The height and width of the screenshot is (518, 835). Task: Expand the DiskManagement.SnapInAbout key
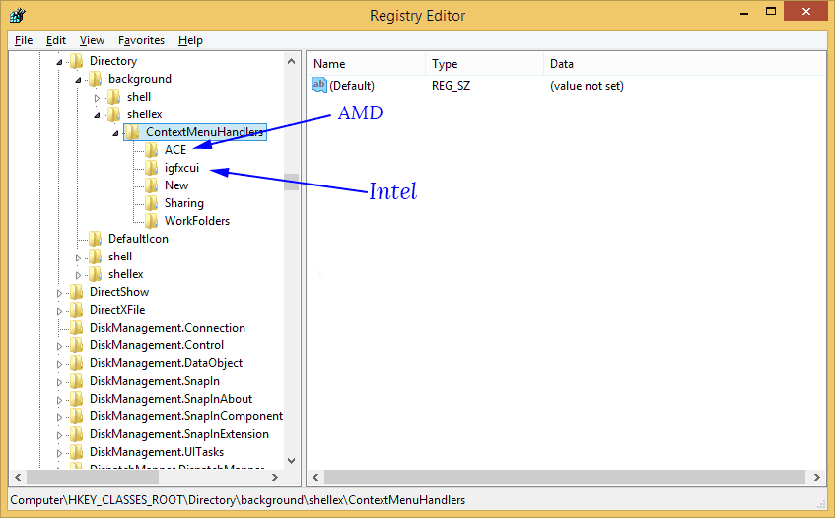[x=59, y=400]
